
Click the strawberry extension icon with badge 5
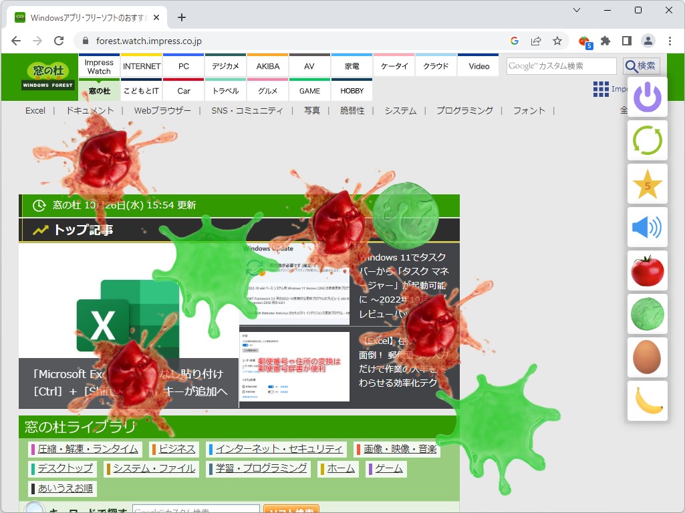tap(583, 41)
